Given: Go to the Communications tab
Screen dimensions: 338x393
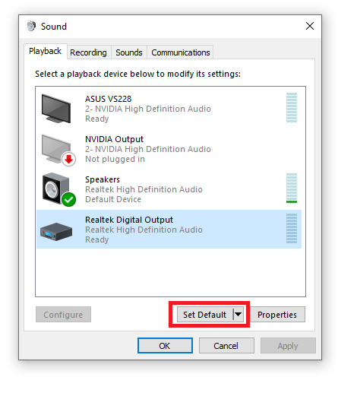Looking at the screenshot, I should (181, 52).
